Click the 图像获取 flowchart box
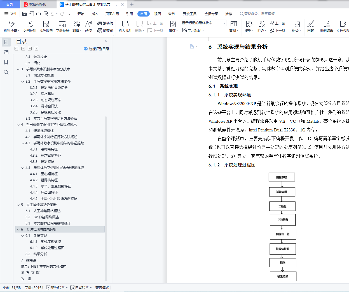The height and width of the screenshot is (292, 349). coord(282,177)
